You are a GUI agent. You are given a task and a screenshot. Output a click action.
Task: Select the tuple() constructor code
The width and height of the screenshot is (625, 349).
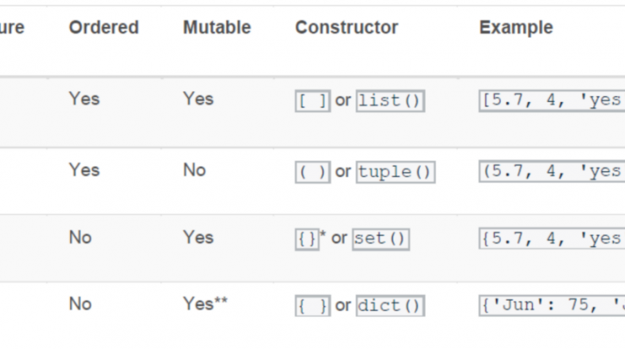(395, 172)
